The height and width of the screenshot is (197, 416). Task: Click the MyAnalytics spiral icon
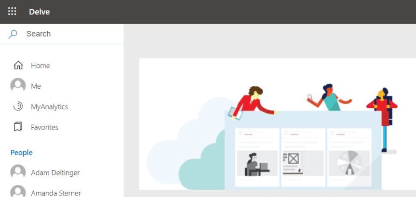pyautogui.click(x=18, y=106)
